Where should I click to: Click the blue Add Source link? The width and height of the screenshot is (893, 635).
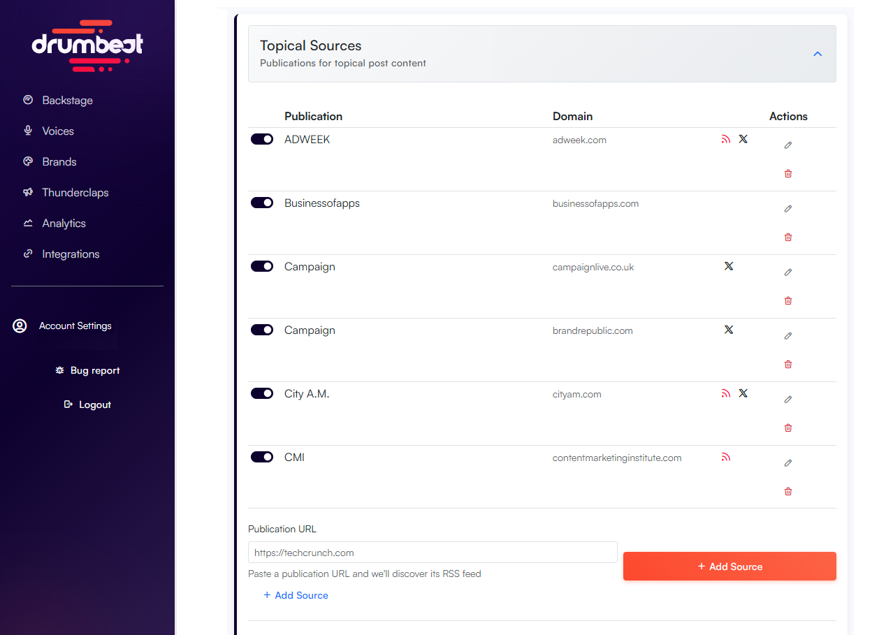[296, 595]
